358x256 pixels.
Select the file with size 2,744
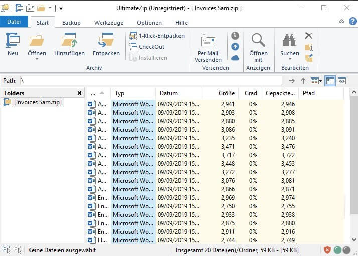click(x=215, y=240)
